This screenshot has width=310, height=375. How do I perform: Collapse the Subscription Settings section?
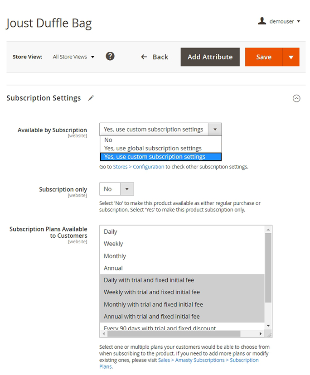(296, 98)
